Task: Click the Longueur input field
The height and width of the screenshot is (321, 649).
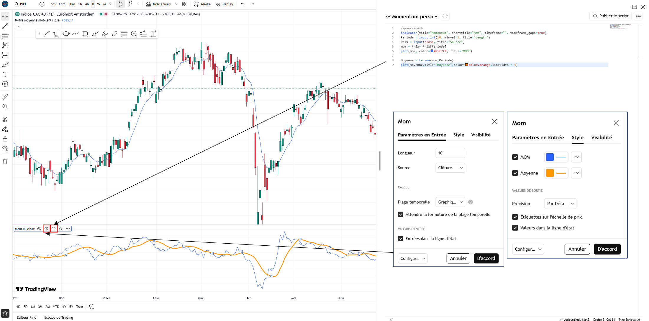Action: point(450,153)
